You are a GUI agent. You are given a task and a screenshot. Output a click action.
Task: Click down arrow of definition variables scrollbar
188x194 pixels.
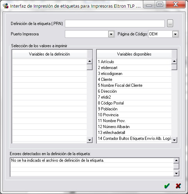coord(89,140)
